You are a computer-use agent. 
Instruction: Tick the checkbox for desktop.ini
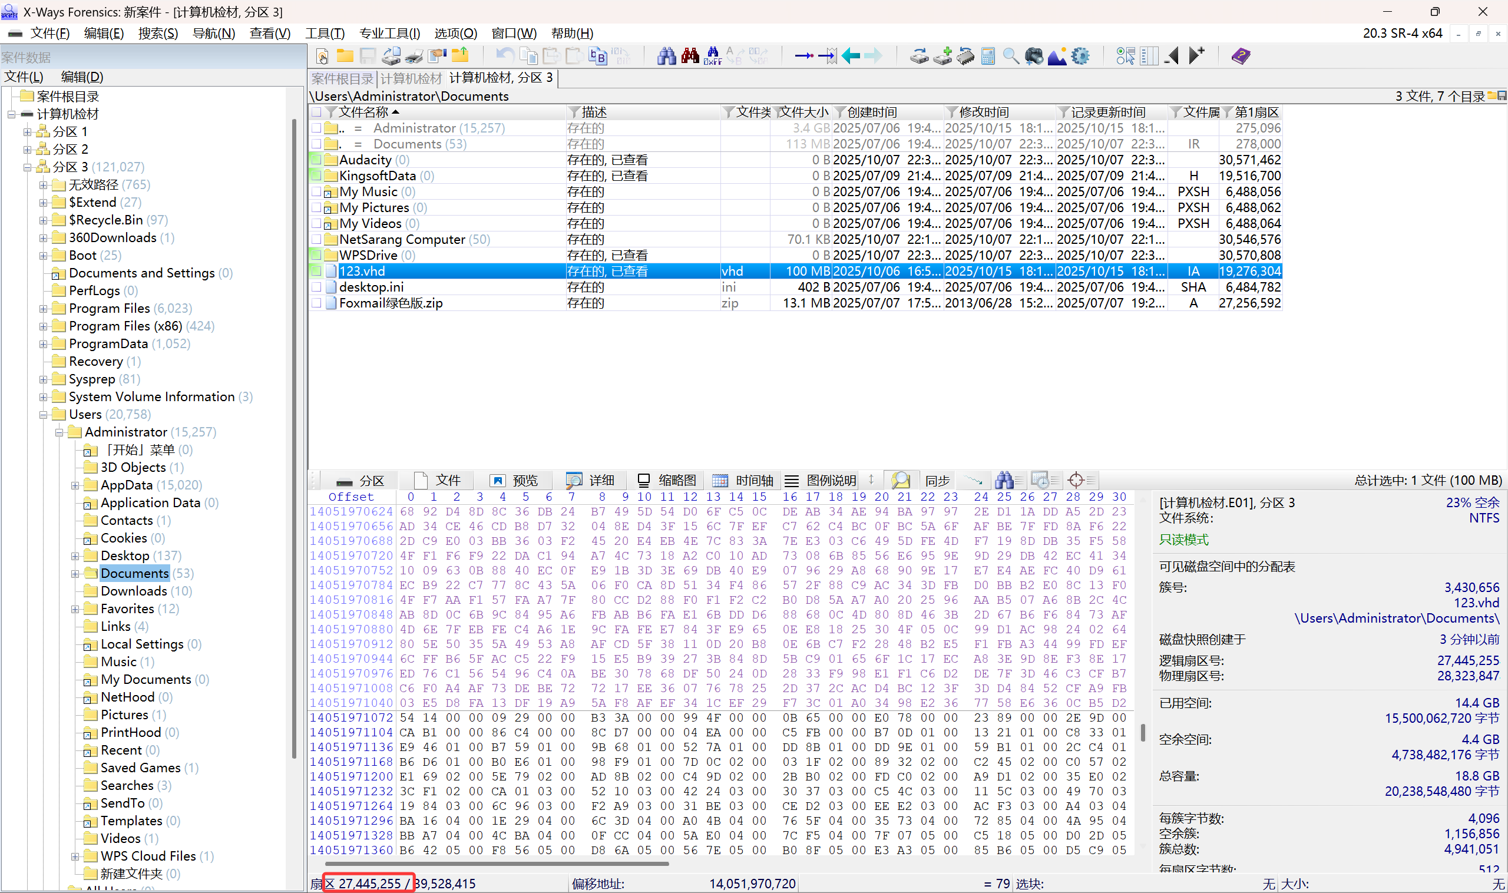[x=316, y=287]
